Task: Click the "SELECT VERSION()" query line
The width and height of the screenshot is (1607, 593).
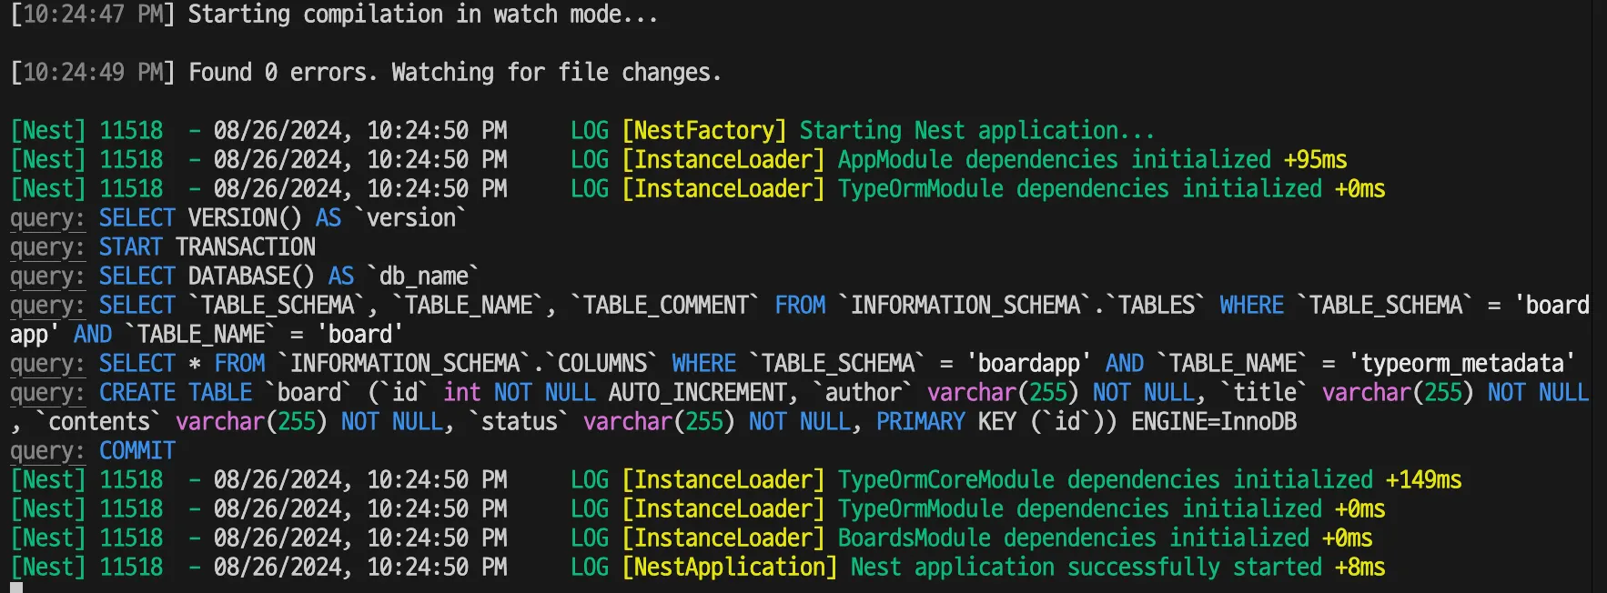Action: pyautogui.click(x=200, y=218)
